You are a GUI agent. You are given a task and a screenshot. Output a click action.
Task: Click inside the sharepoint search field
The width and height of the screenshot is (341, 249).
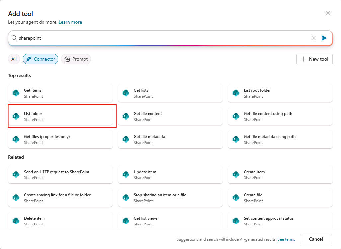pos(133,38)
